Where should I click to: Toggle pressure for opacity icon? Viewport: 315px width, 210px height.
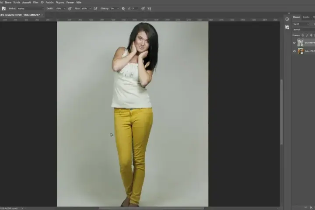pyautogui.click(x=70, y=9)
